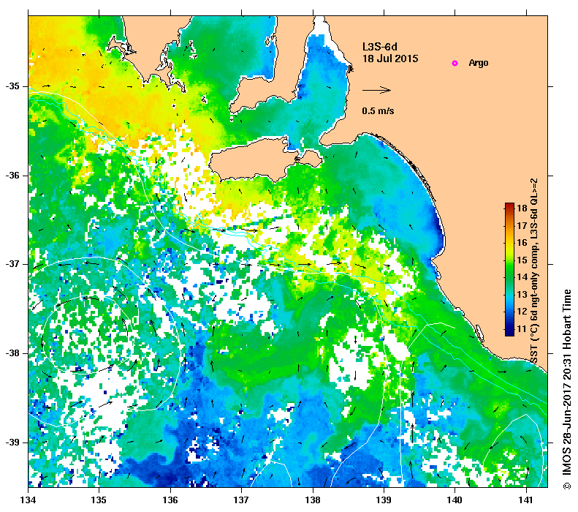Click the '0.5 m/s' scale label

[x=378, y=110]
